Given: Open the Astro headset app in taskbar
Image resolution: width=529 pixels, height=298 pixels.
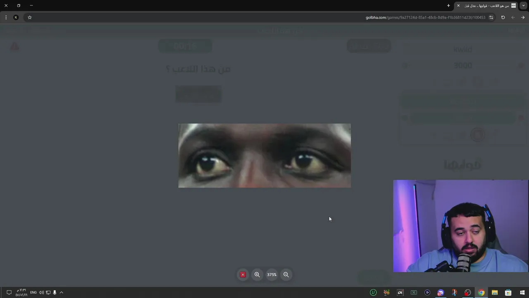Looking at the screenshot, I should tap(400, 293).
